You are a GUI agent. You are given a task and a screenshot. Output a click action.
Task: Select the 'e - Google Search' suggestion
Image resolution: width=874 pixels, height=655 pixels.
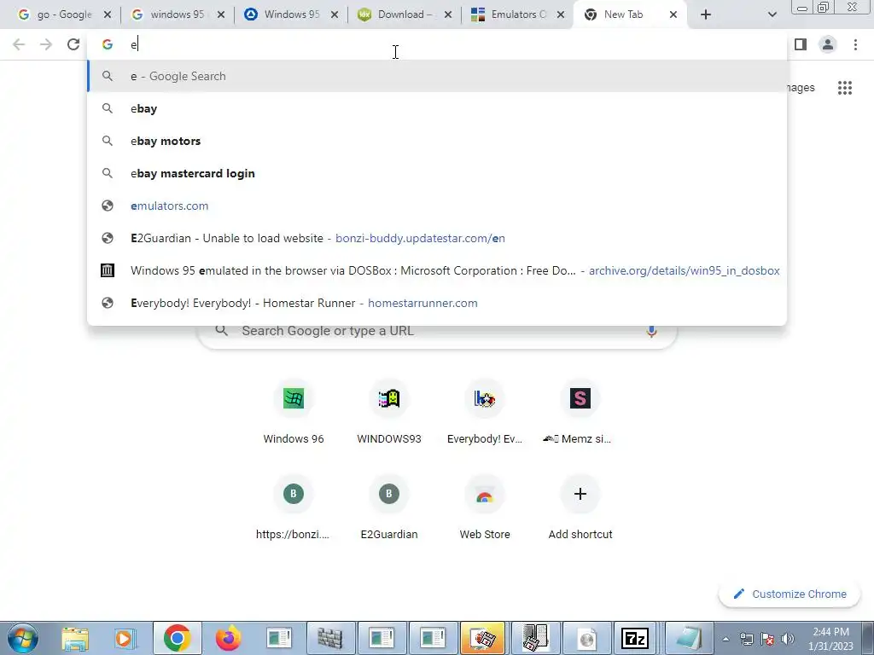[x=437, y=76]
